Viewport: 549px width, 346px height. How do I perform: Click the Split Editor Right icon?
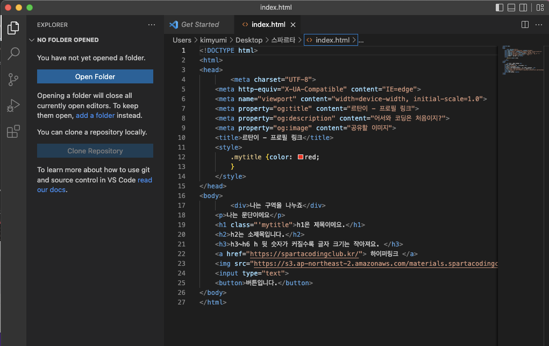(525, 24)
